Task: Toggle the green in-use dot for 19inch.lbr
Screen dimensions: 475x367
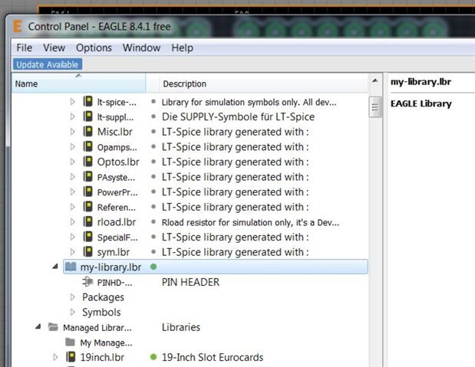Action: point(153,357)
